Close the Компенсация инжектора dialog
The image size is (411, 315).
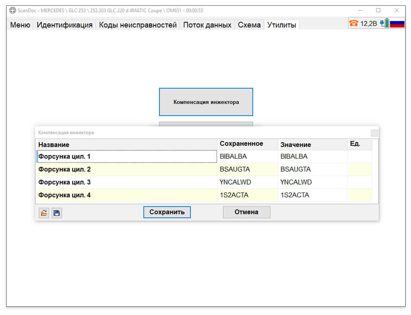(x=374, y=133)
